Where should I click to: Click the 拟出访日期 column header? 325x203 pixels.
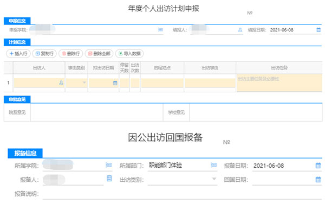(x=103, y=68)
